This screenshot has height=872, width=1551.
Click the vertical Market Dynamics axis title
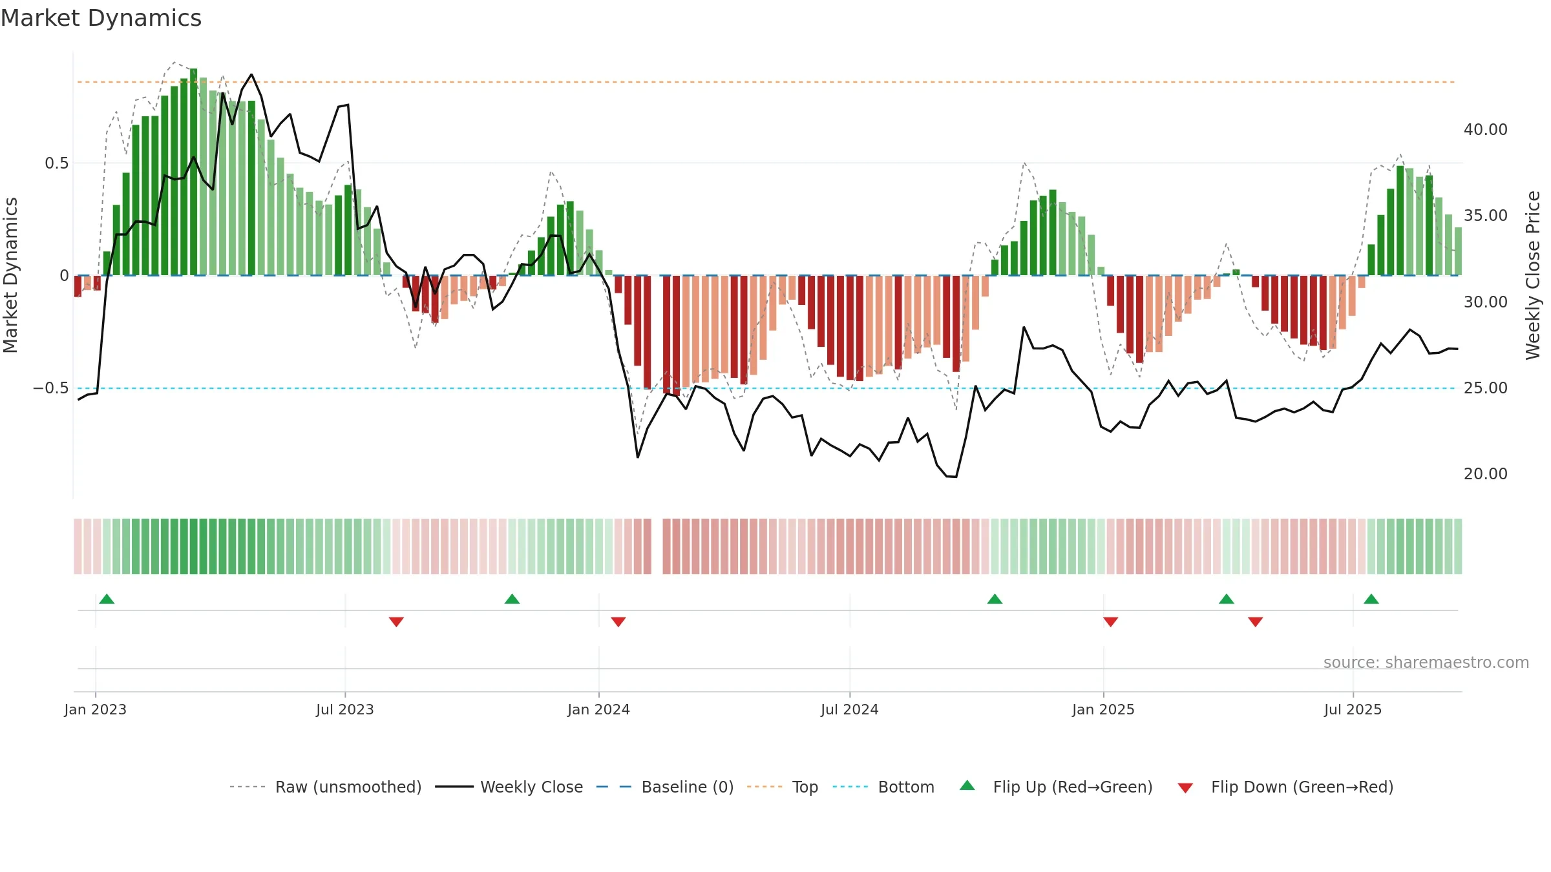pyautogui.click(x=10, y=275)
